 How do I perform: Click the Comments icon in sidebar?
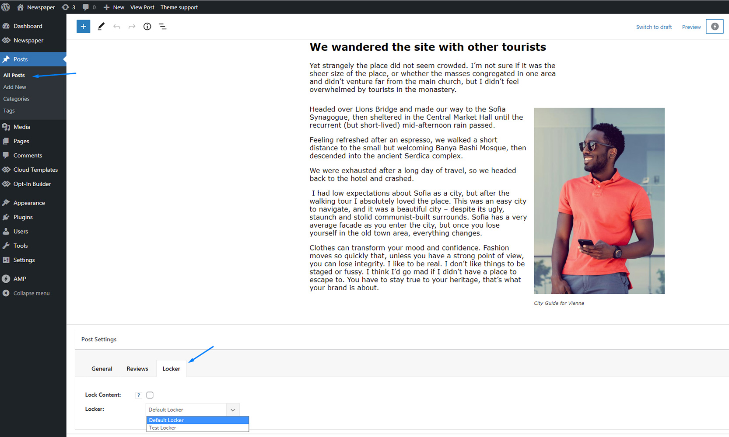point(6,155)
